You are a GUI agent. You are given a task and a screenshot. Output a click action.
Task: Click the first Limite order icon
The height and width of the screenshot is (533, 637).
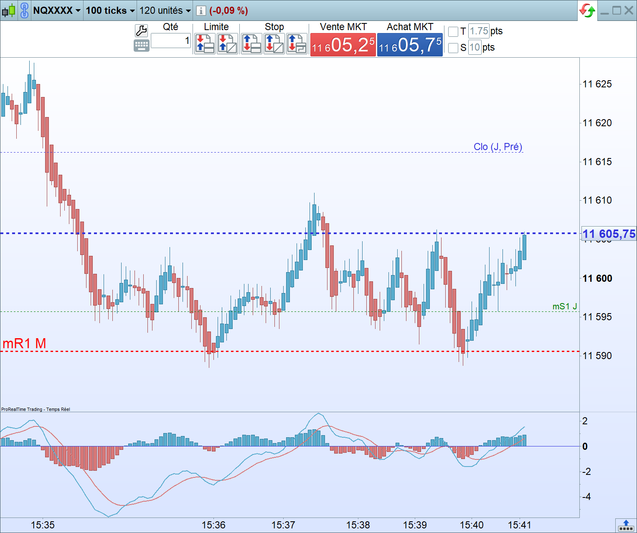(205, 43)
